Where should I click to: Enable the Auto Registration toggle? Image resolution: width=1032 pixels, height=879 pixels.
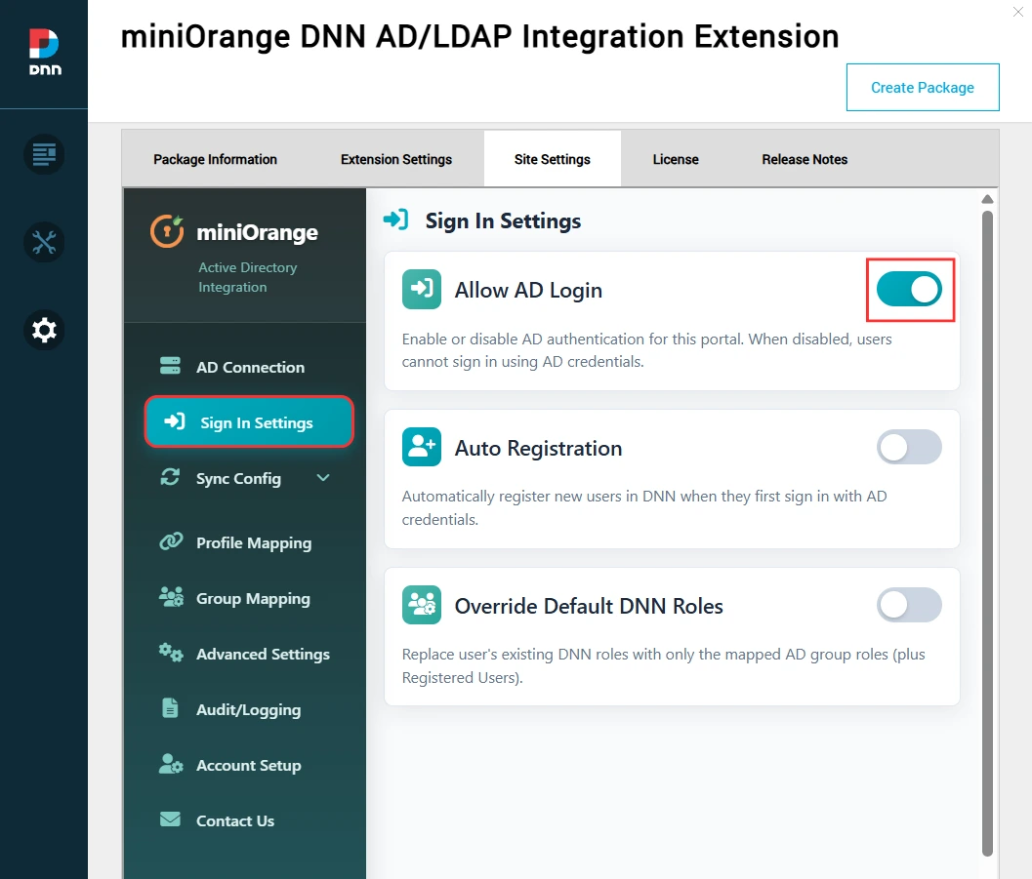click(910, 447)
